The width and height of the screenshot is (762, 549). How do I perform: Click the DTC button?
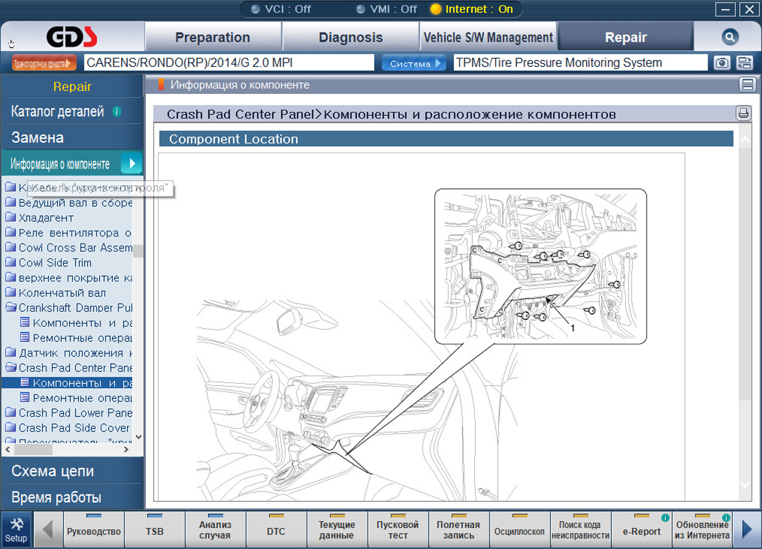point(276,530)
